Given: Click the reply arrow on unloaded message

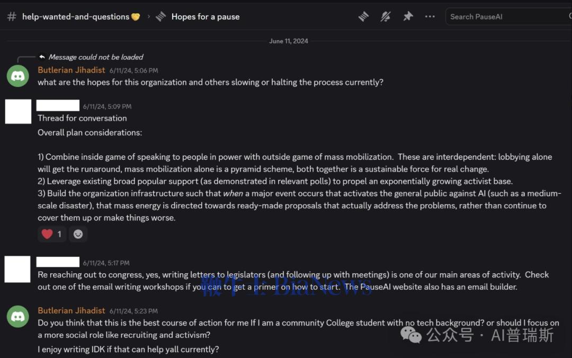Looking at the screenshot, I should point(42,57).
